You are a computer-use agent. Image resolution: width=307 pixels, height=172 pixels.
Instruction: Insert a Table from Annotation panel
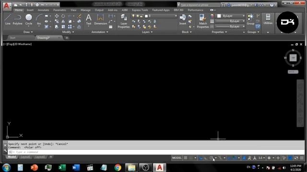(x=111, y=27)
